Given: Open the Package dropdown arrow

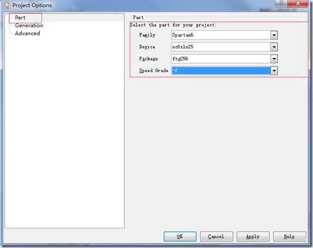Looking at the screenshot, I should 274,59.
